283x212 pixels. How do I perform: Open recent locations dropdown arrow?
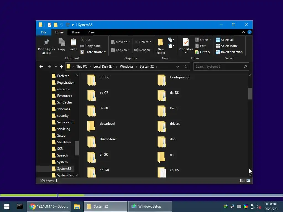coord(56,67)
